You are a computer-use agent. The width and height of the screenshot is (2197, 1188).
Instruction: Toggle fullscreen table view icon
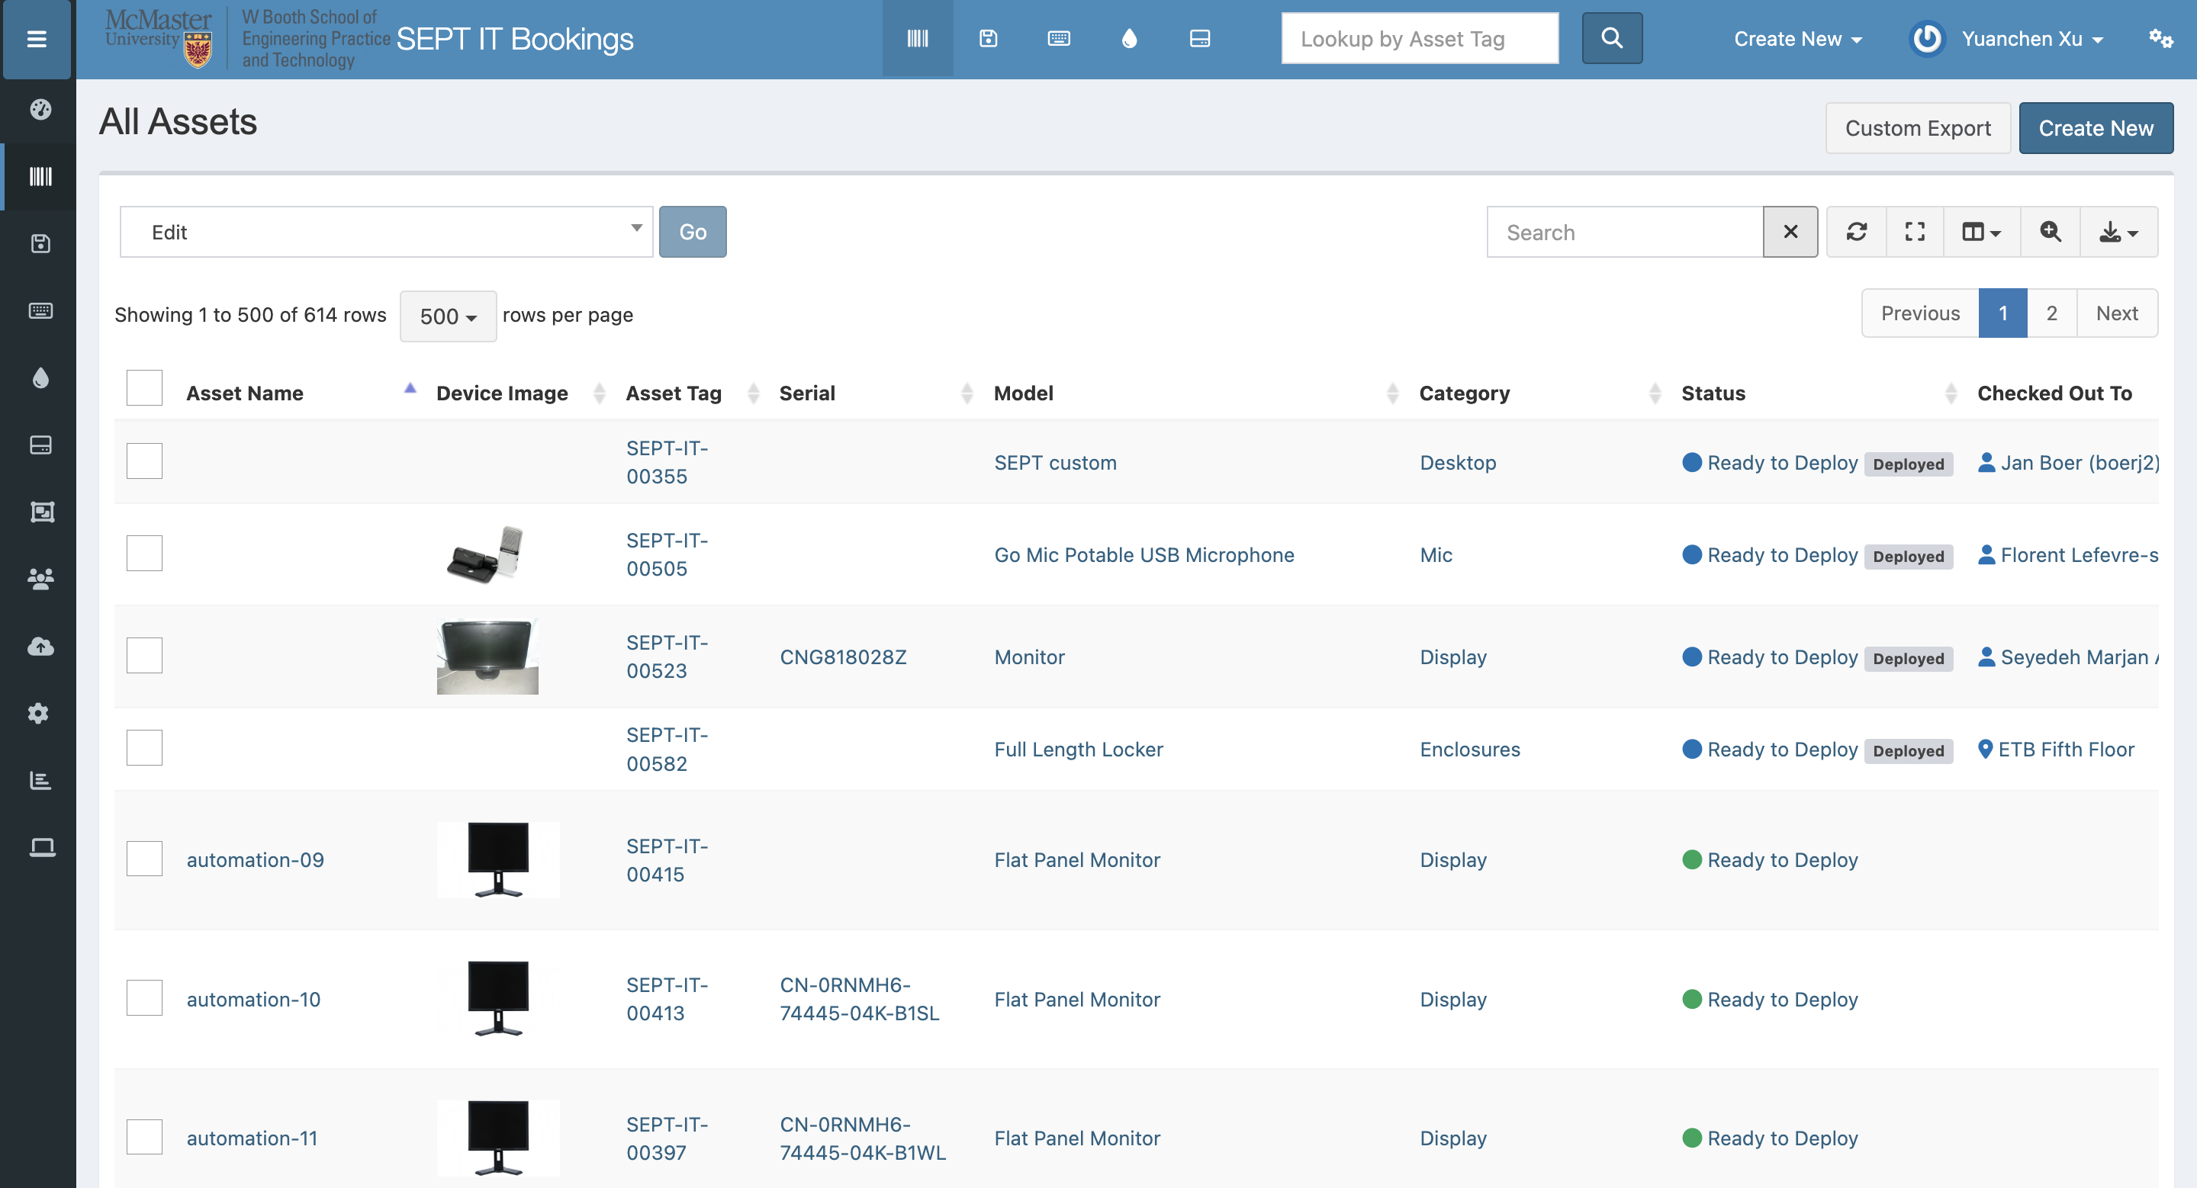[x=1915, y=232]
